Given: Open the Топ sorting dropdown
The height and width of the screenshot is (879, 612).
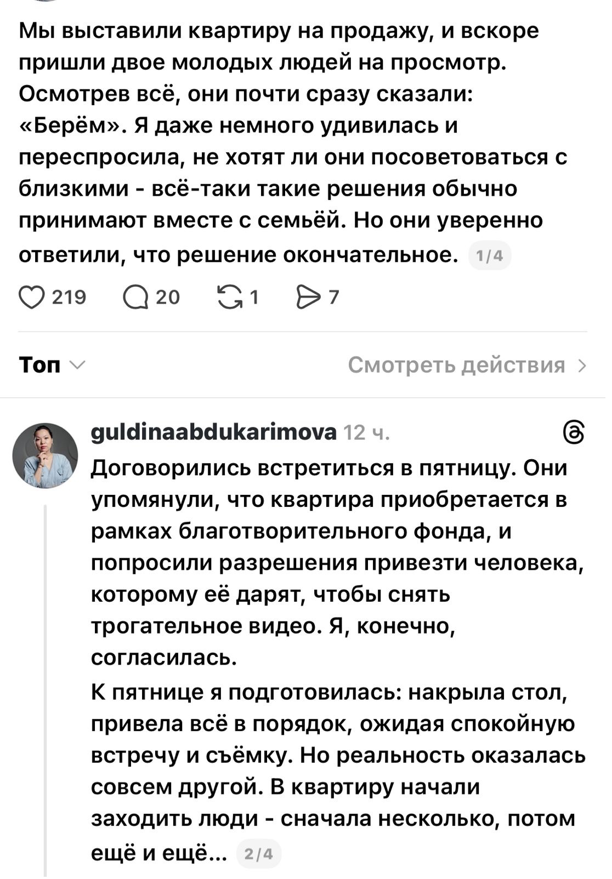Looking at the screenshot, I should [x=39, y=365].
